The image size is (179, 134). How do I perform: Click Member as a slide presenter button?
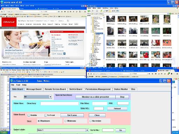[95, 97]
